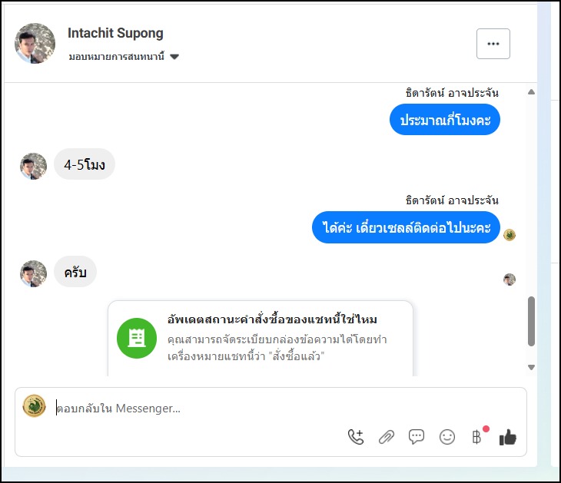Click the chat scrollbar thumb

(531, 321)
